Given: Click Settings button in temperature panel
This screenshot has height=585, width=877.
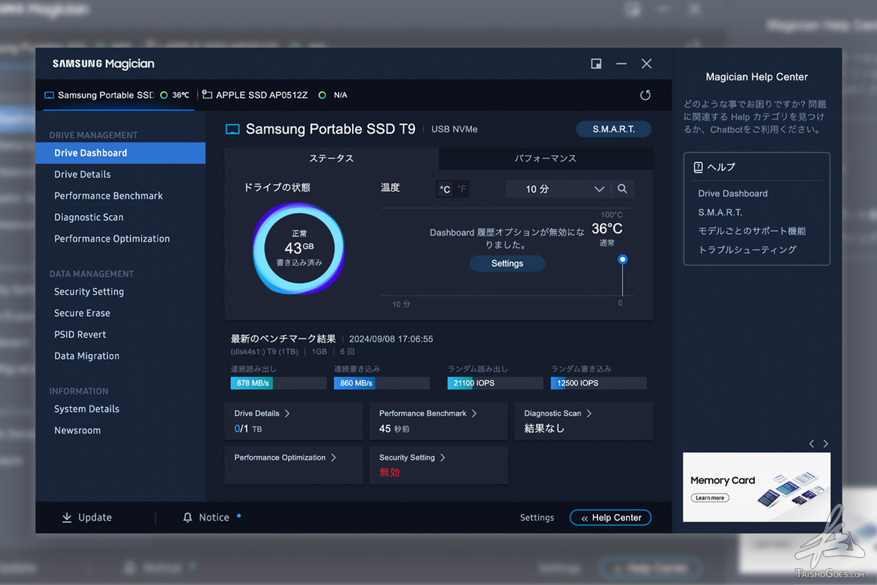Looking at the screenshot, I should coord(507,263).
